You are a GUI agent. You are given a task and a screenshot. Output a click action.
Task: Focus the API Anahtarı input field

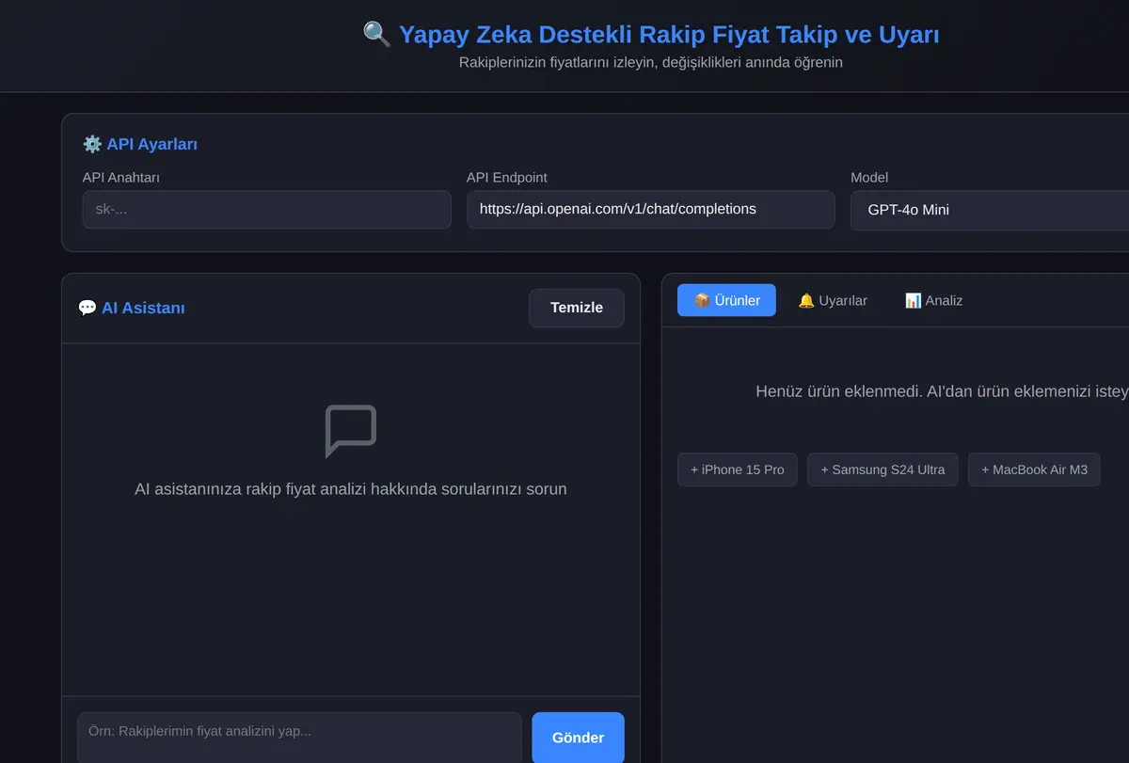pos(267,210)
